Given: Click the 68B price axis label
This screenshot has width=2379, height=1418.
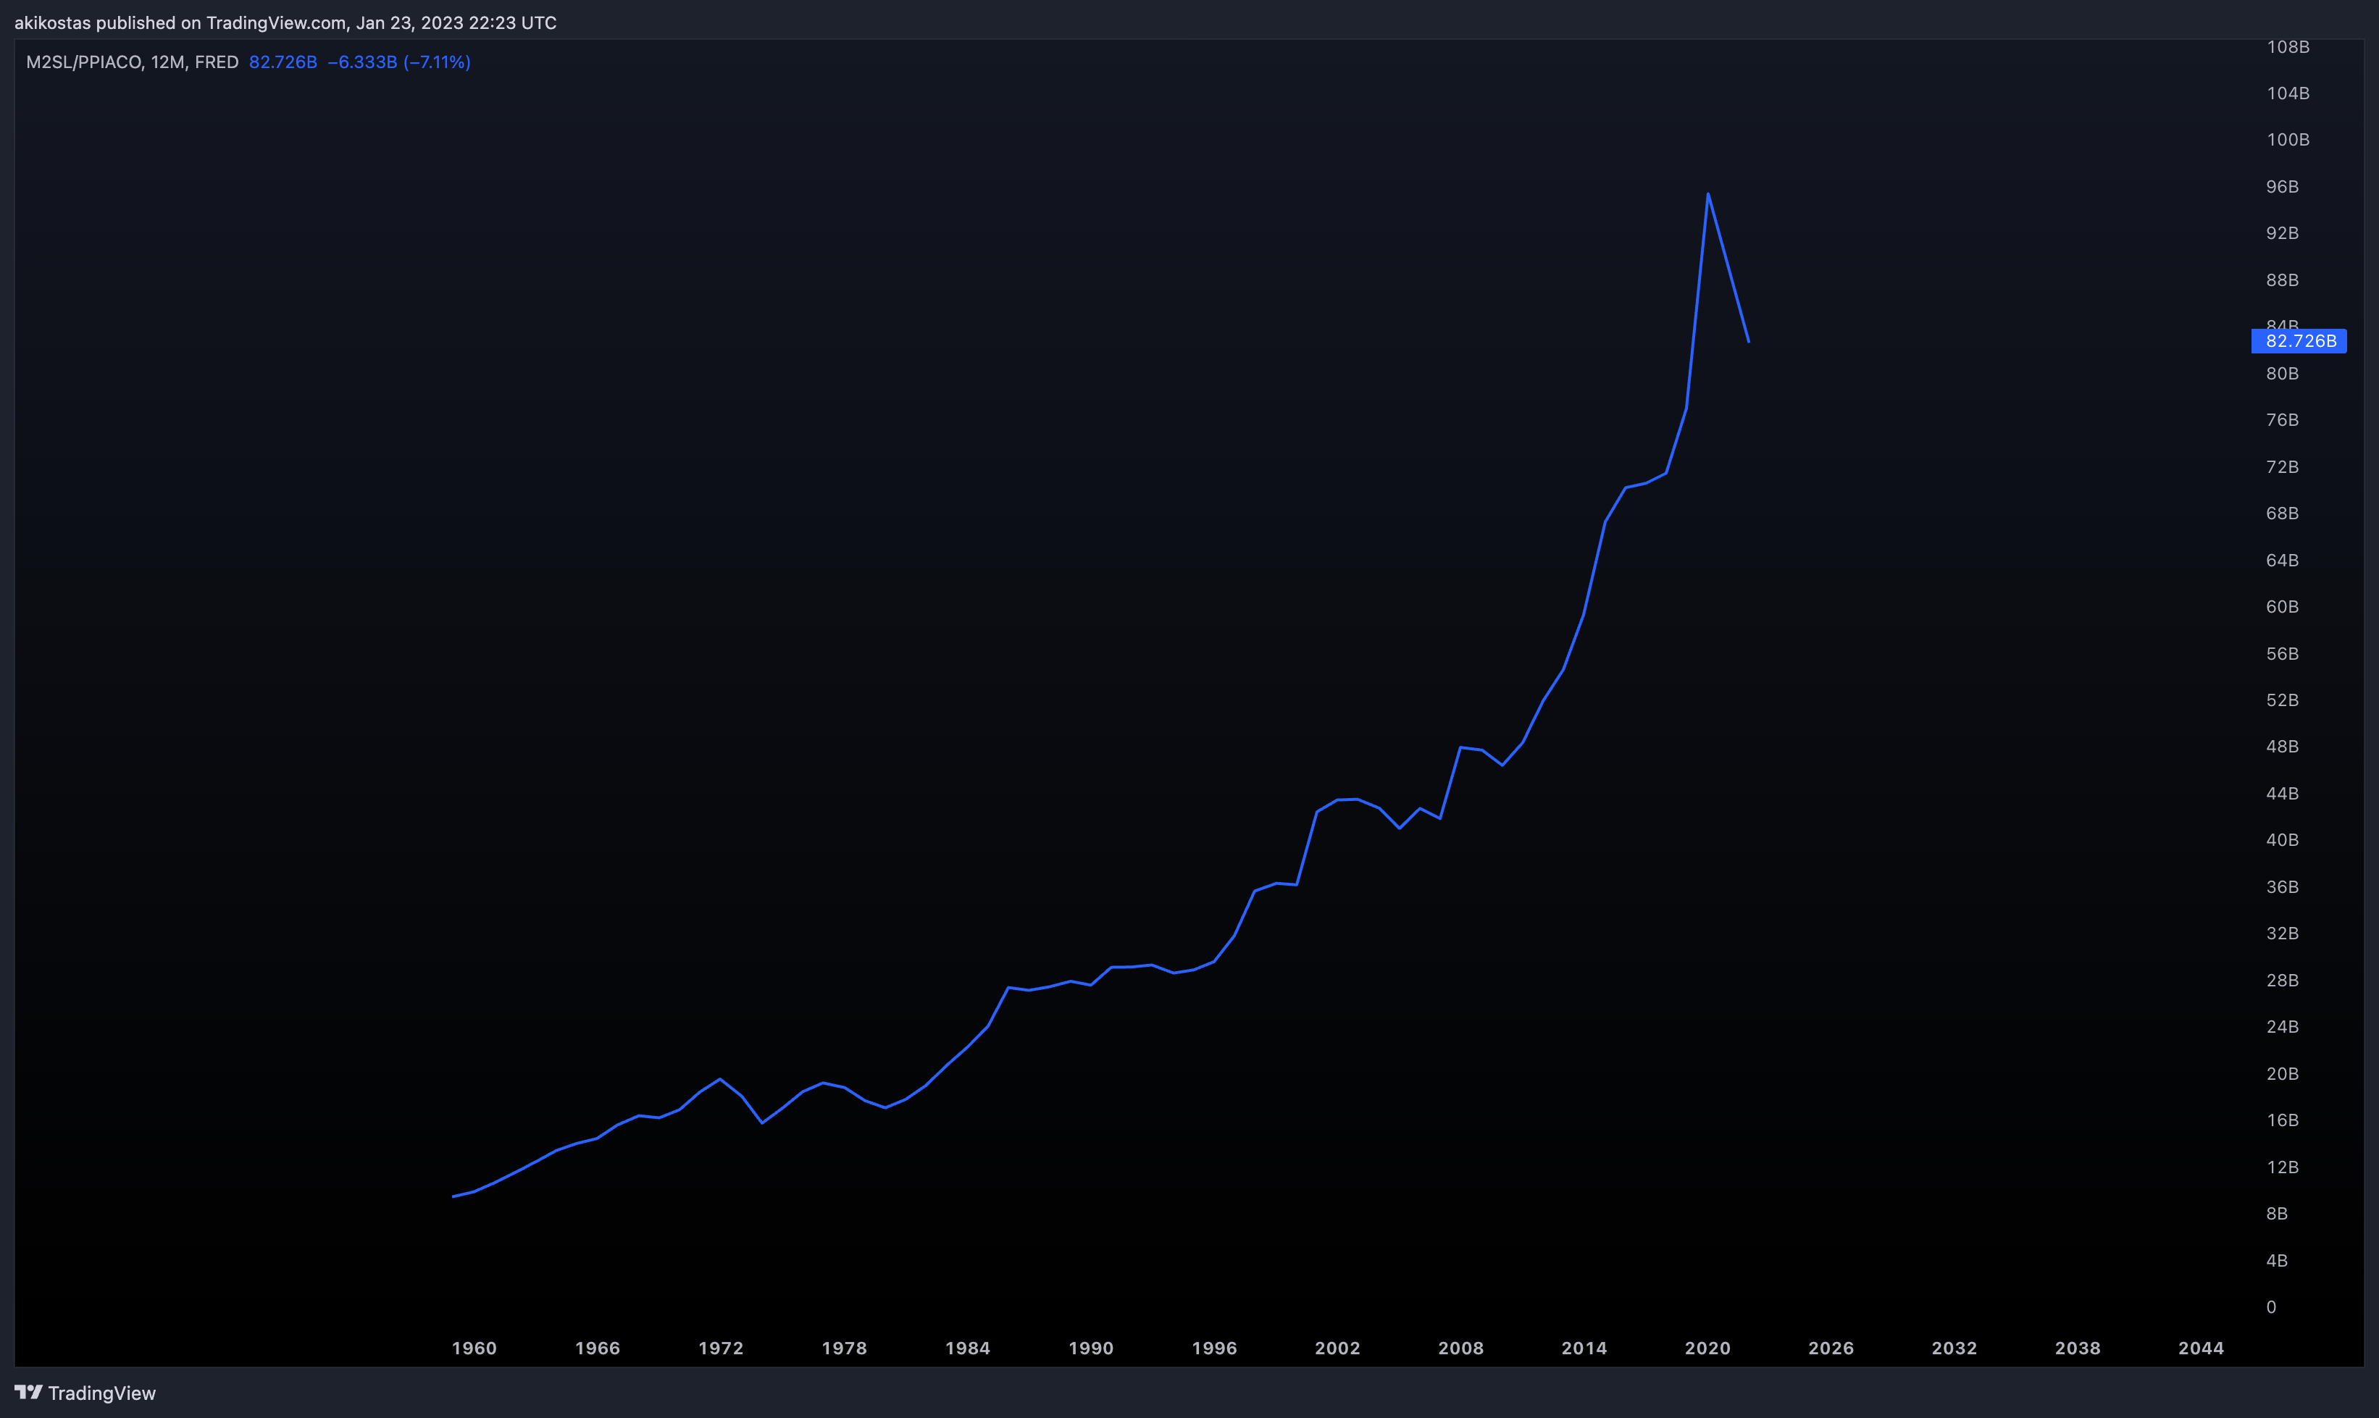Looking at the screenshot, I should (2281, 513).
